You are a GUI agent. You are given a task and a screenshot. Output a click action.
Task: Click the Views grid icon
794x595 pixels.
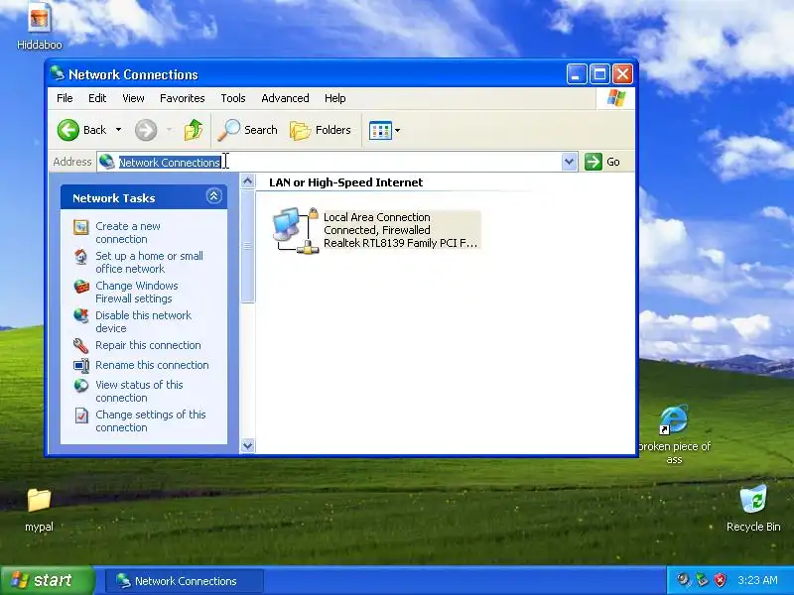[380, 130]
